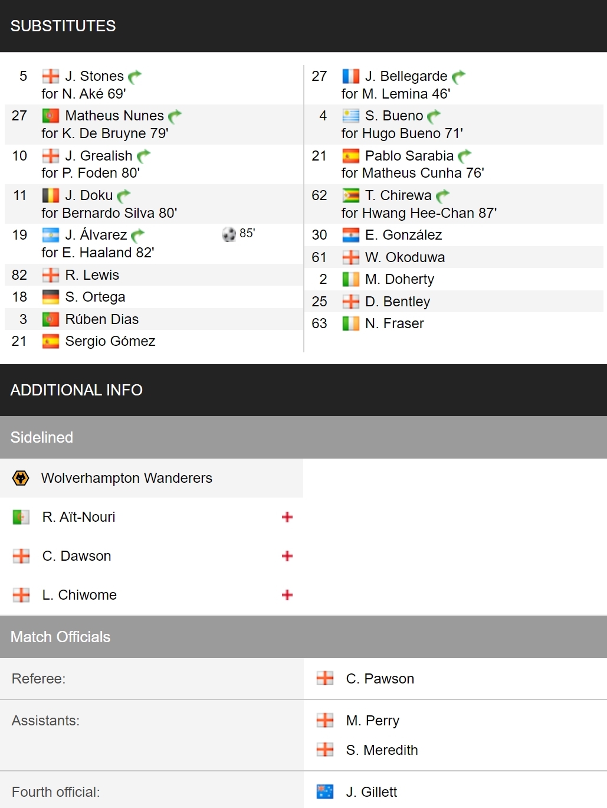Select referee C. Pawson
The width and height of the screenshot is (607, 808).
coord(380,679)
